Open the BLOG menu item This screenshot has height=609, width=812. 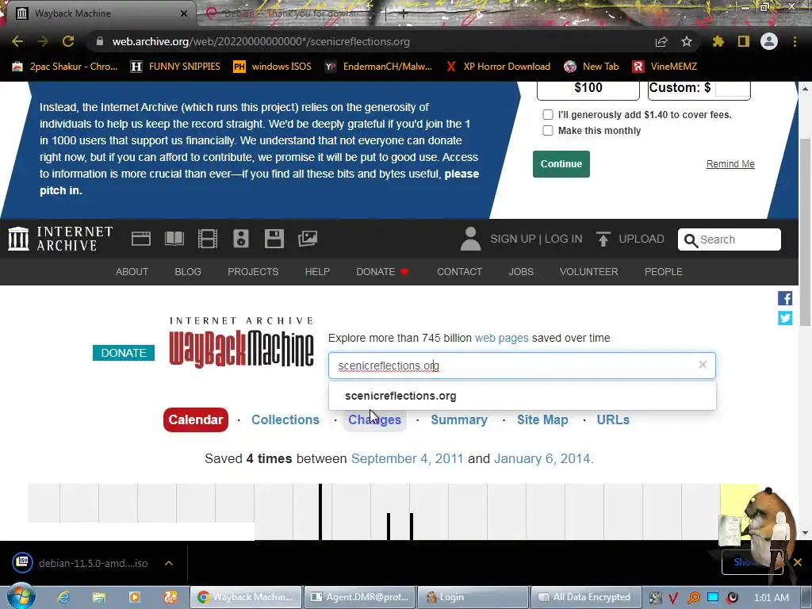188,271
